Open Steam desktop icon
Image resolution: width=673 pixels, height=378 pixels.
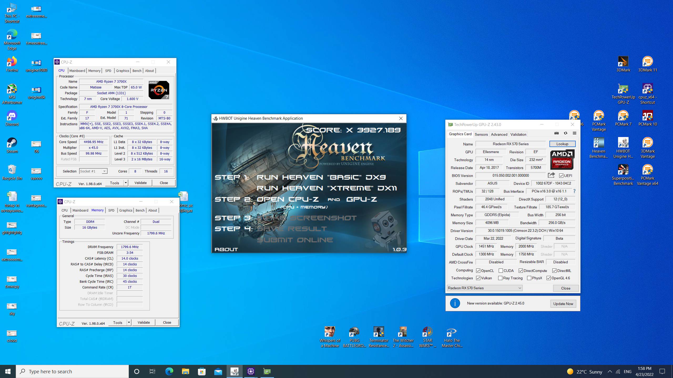tap(12, 145)
